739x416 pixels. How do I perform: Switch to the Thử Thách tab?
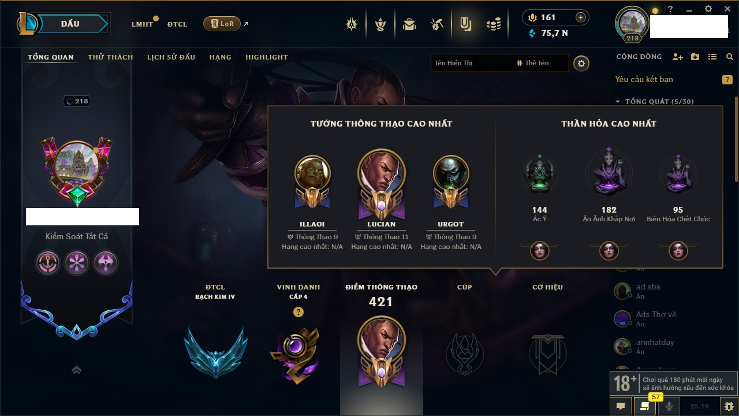110,57
